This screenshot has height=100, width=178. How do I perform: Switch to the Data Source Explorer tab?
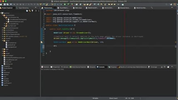coord(78,67)
